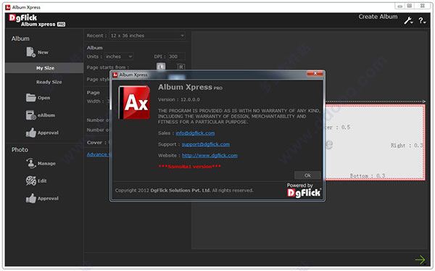This screenshot has width=435, height=271.
Task: Select My Size menu item
Action: (x=44, y=68)
